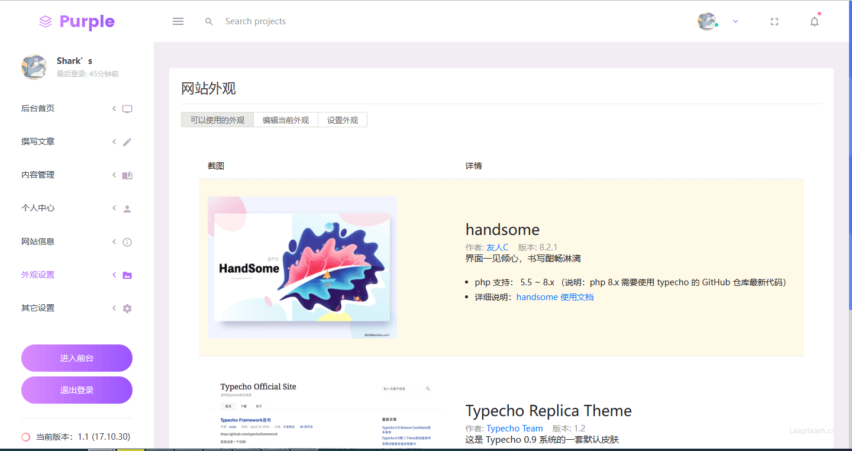852x451 pixels.
Task: Click the 详情 column header
Action: coord(474,166)
